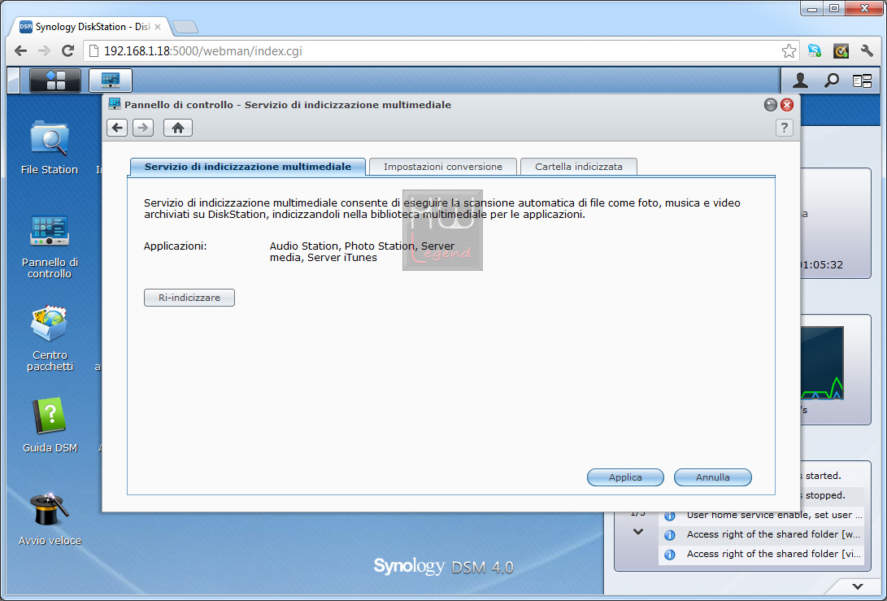Click 'User home service enable' log entry
The width and height of the screenshot is (887, 601).
774,516
